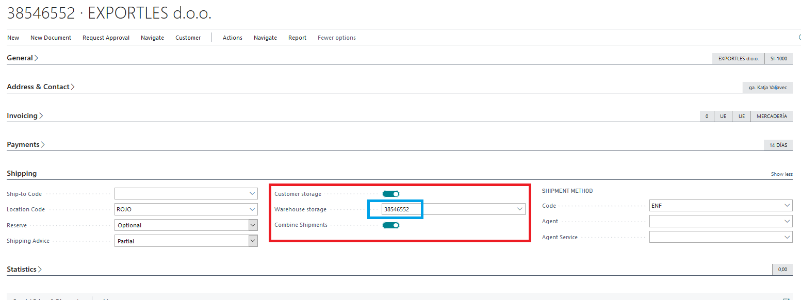Click the EXPORTLES d.o.o. summary value

739,59
